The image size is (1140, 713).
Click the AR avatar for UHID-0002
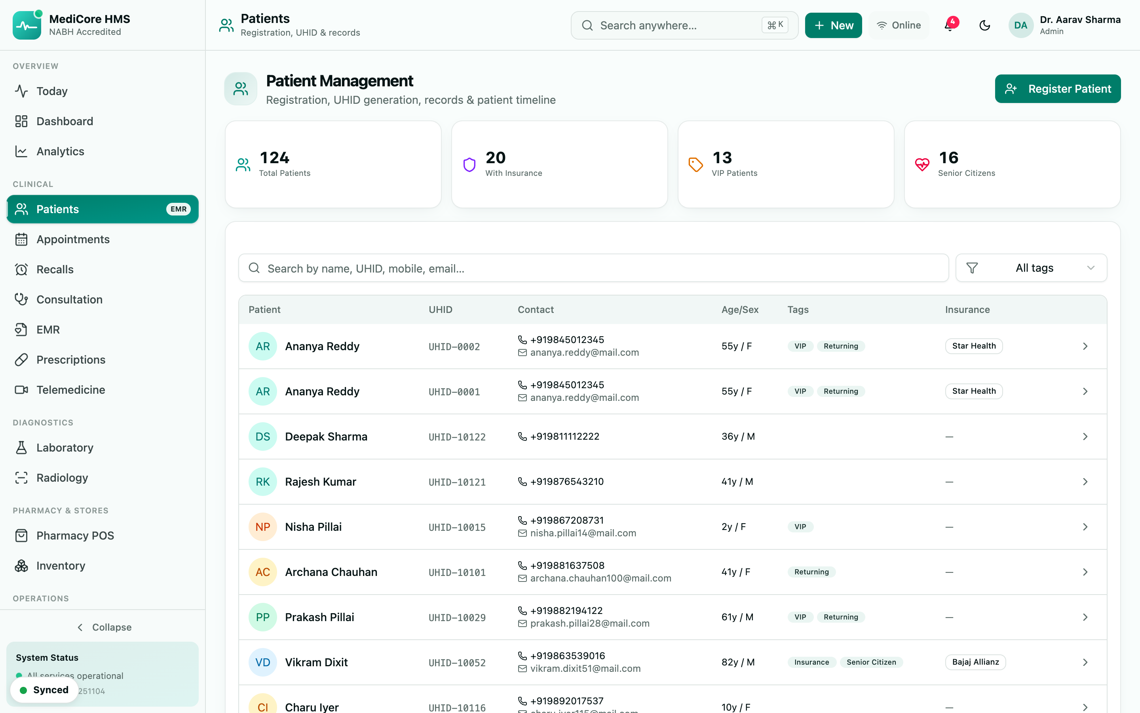pyautogui.click(x=262, y=347)
